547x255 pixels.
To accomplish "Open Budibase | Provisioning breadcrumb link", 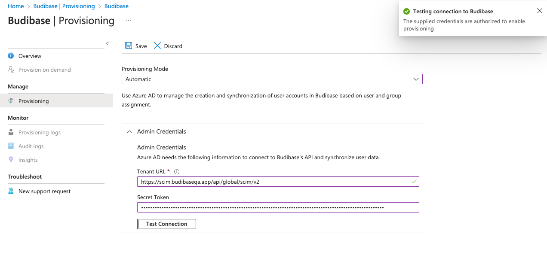I will click(64, 6).
